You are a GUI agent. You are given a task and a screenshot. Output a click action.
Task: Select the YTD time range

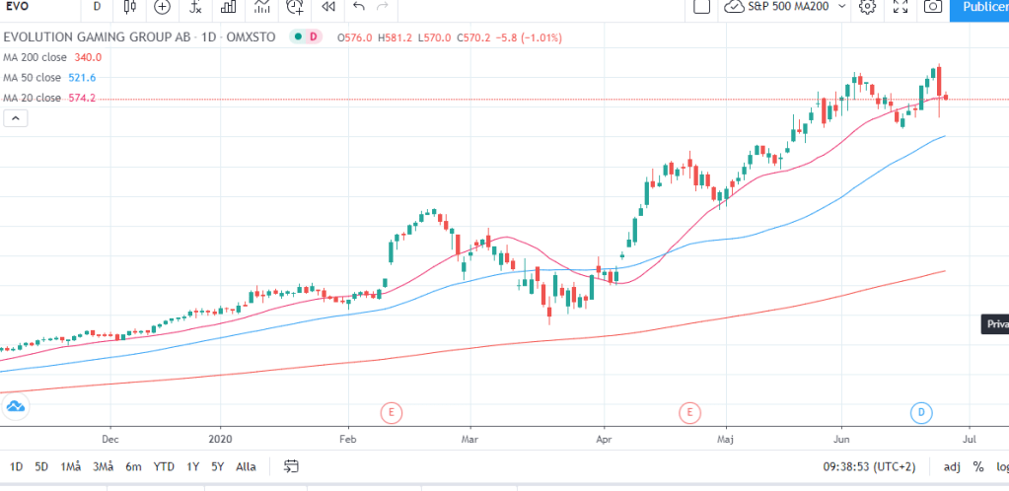pos(164,466)
